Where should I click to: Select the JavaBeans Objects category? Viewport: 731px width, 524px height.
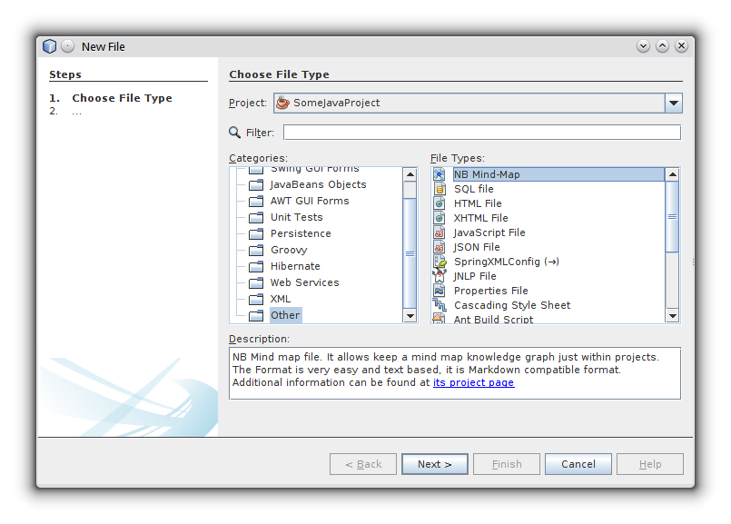point(319,184)
